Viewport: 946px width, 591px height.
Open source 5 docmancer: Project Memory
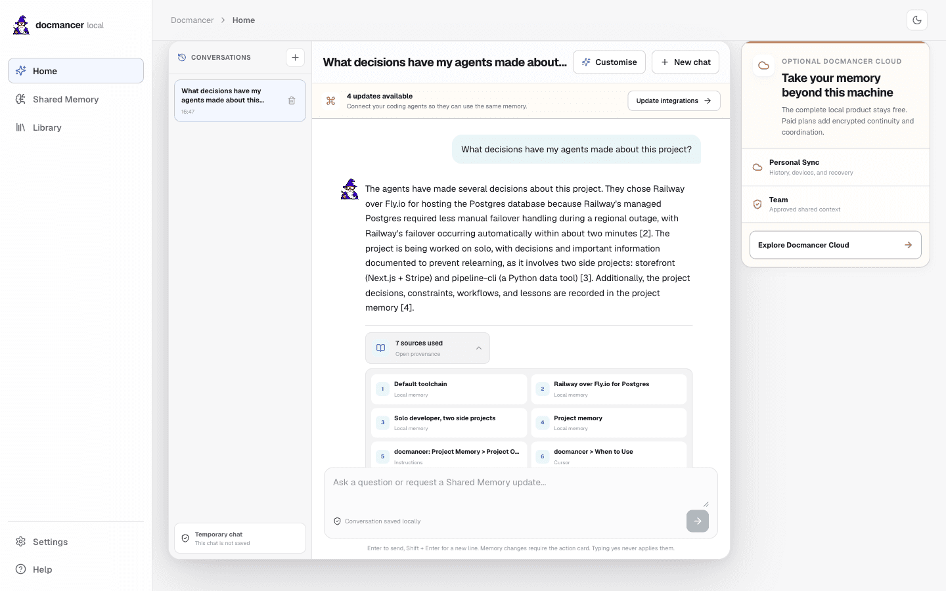(x=449, y=455)
